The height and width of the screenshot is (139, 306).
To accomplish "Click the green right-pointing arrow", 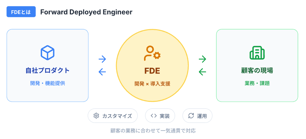I will coord(202,59).
